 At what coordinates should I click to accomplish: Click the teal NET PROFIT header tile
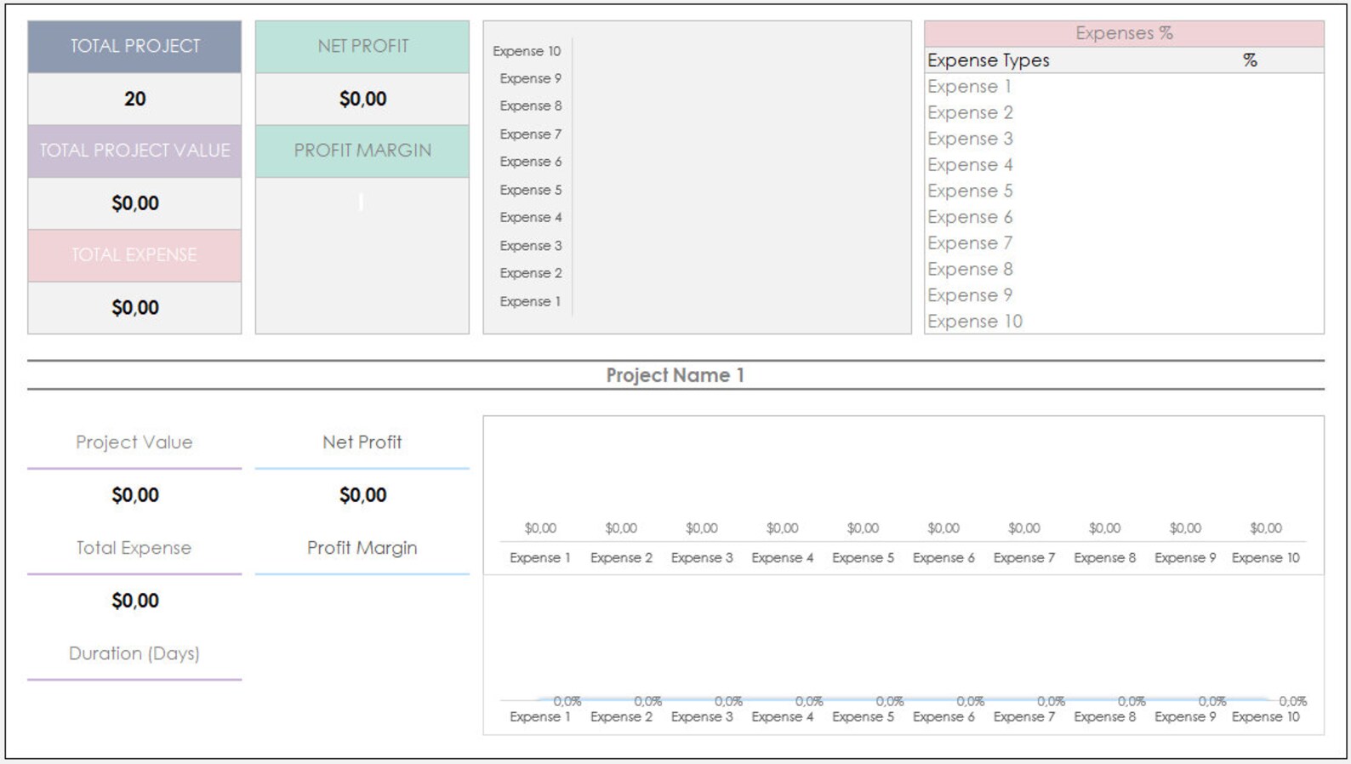coord(362,47)
